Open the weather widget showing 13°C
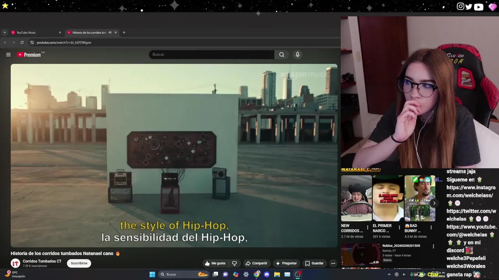Image resolution: width=499 pixels, height=280 pixels. pos(15,274)
